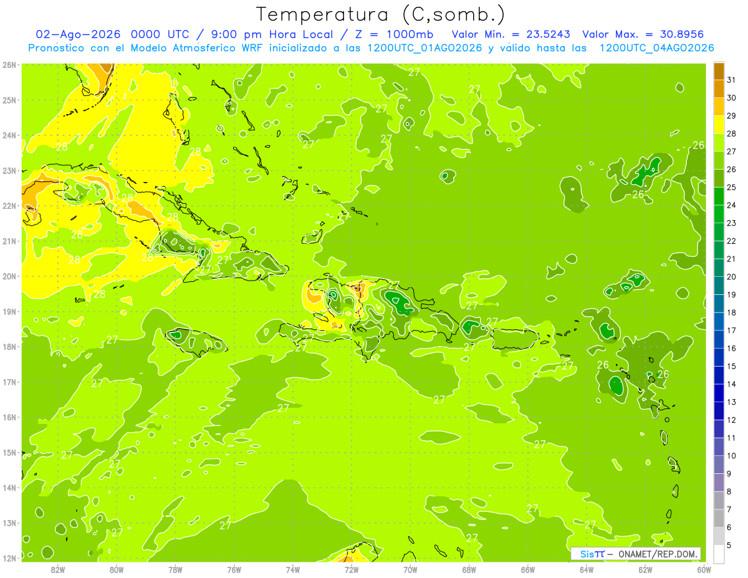
Task: Click the '66W' longitude axis label
Action: [x=528, y=569]
